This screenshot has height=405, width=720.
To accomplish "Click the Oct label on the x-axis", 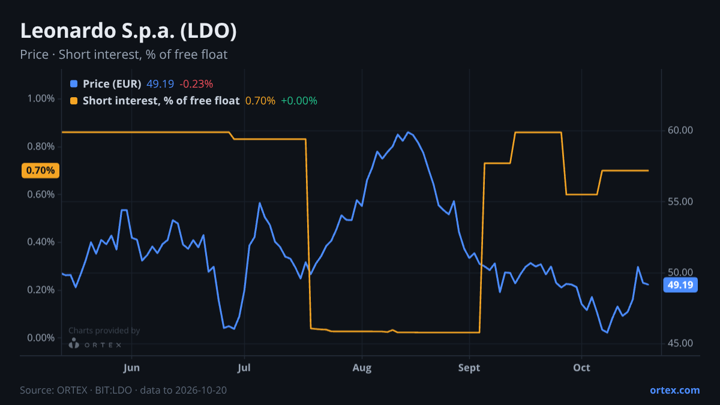I will point(581,367).
